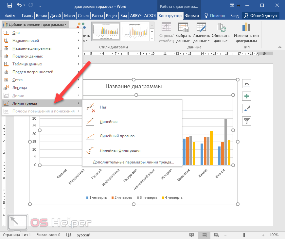Switch to Web Layout view in status bar
This screenshot has width=285, height=239.
pyautogui.click(x=217, y=235)
